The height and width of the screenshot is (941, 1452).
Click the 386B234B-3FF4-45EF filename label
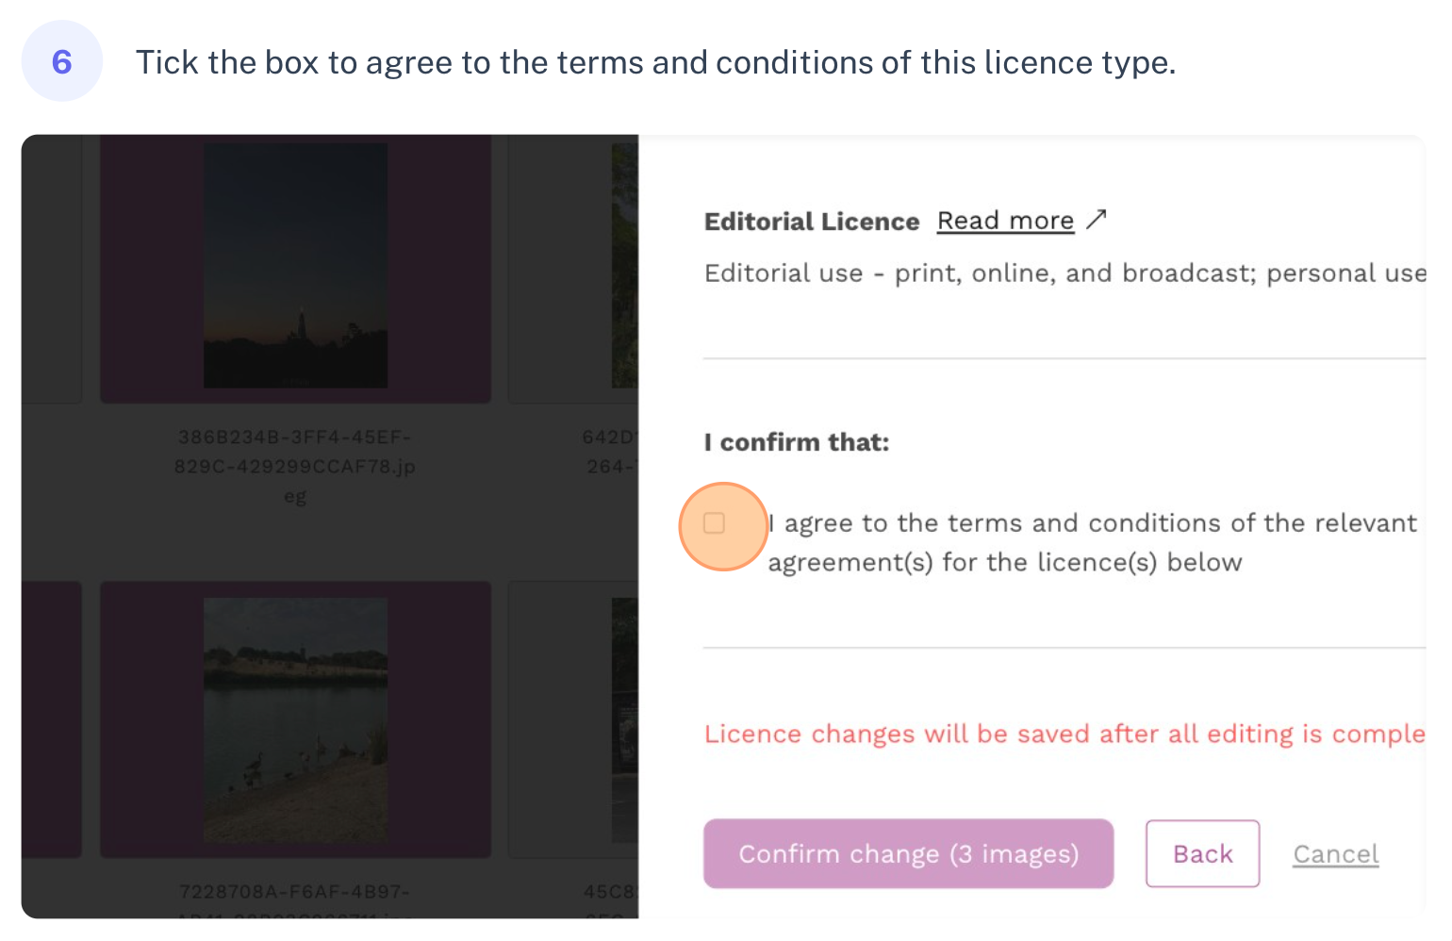pos(295,466)
